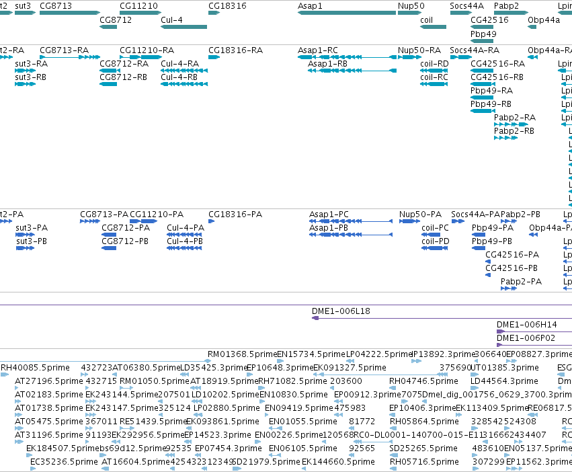Open EST AT27196.5prime
572x472 pixels.
point(49,381)
